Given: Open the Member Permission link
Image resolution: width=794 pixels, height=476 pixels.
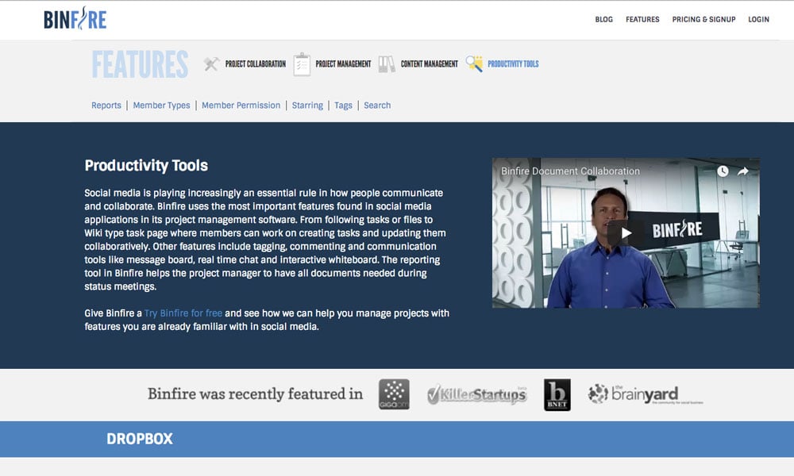Looking at the screenshot, I should point(241,106).
